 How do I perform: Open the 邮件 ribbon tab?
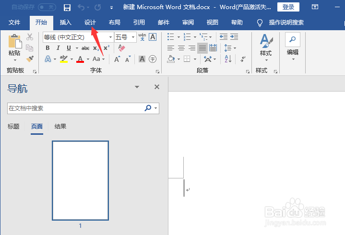pyautogui.click(x=164, y=23)
